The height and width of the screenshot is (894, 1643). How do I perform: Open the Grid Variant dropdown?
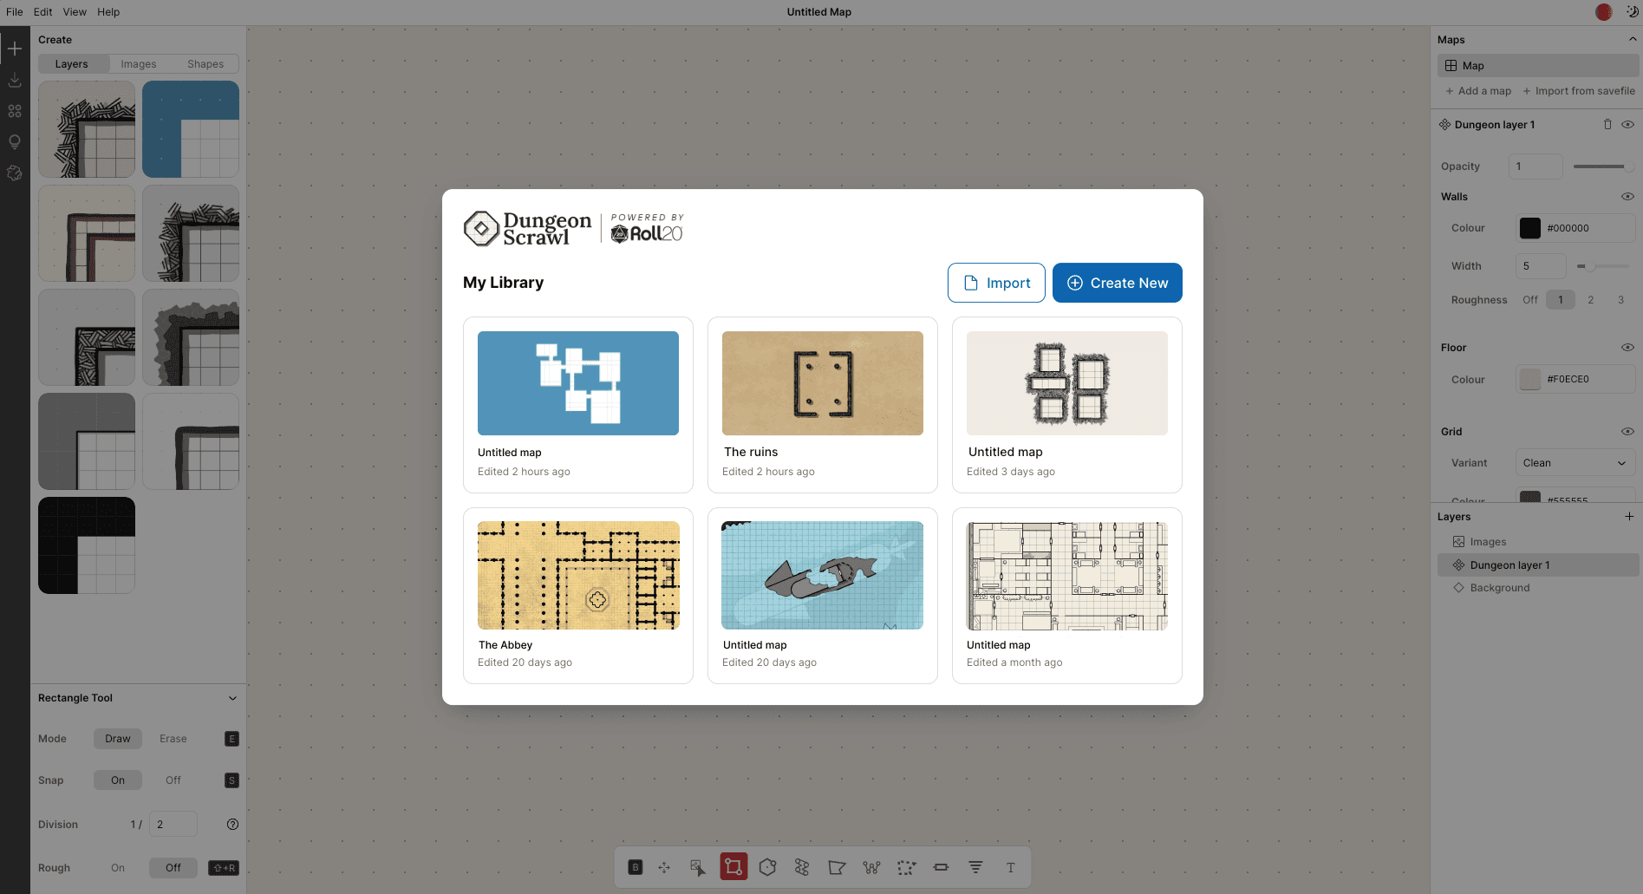pos(1575,463)
